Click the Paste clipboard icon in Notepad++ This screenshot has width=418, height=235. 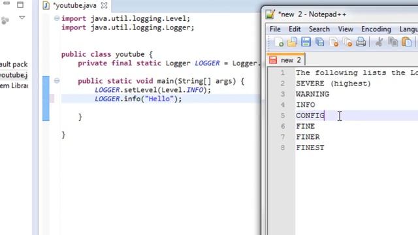406,42
